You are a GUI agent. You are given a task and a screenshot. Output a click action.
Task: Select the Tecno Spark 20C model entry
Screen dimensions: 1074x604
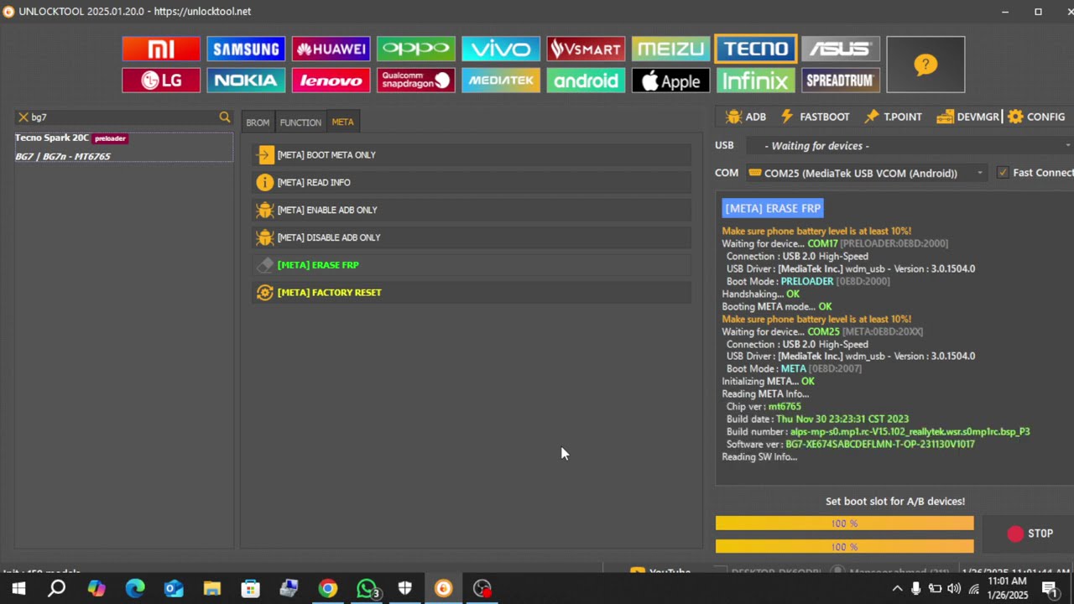pyautogui.click(x=123, y=147)
